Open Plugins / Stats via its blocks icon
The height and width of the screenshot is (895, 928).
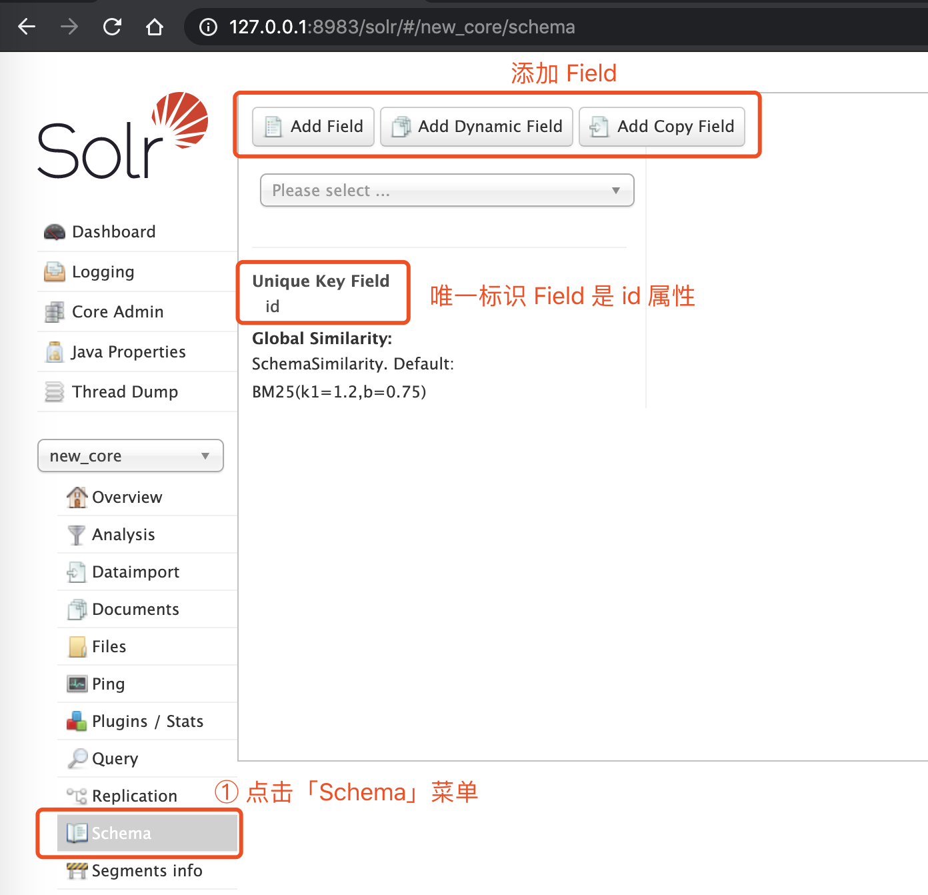coord(77,721)
